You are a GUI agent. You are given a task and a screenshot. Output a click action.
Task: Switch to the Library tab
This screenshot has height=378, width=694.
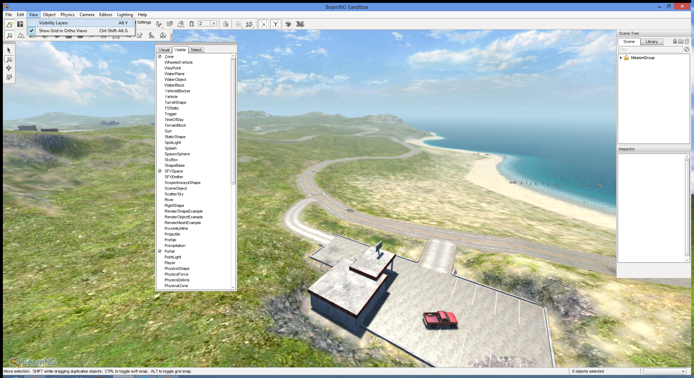(651, 42)
